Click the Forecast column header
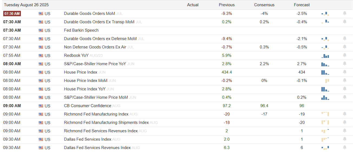 302,5
